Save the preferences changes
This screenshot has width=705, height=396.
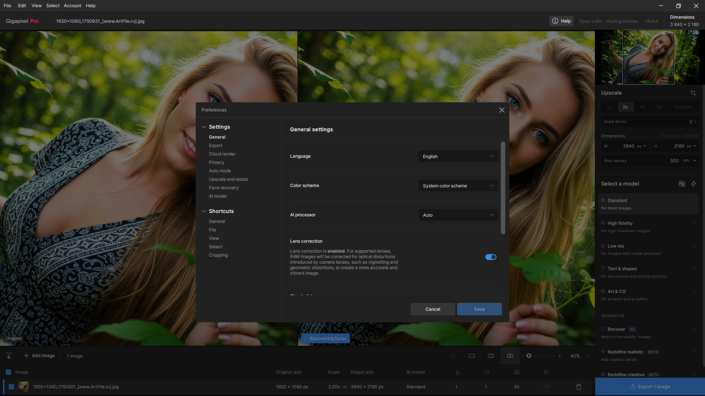coord(479,309)
